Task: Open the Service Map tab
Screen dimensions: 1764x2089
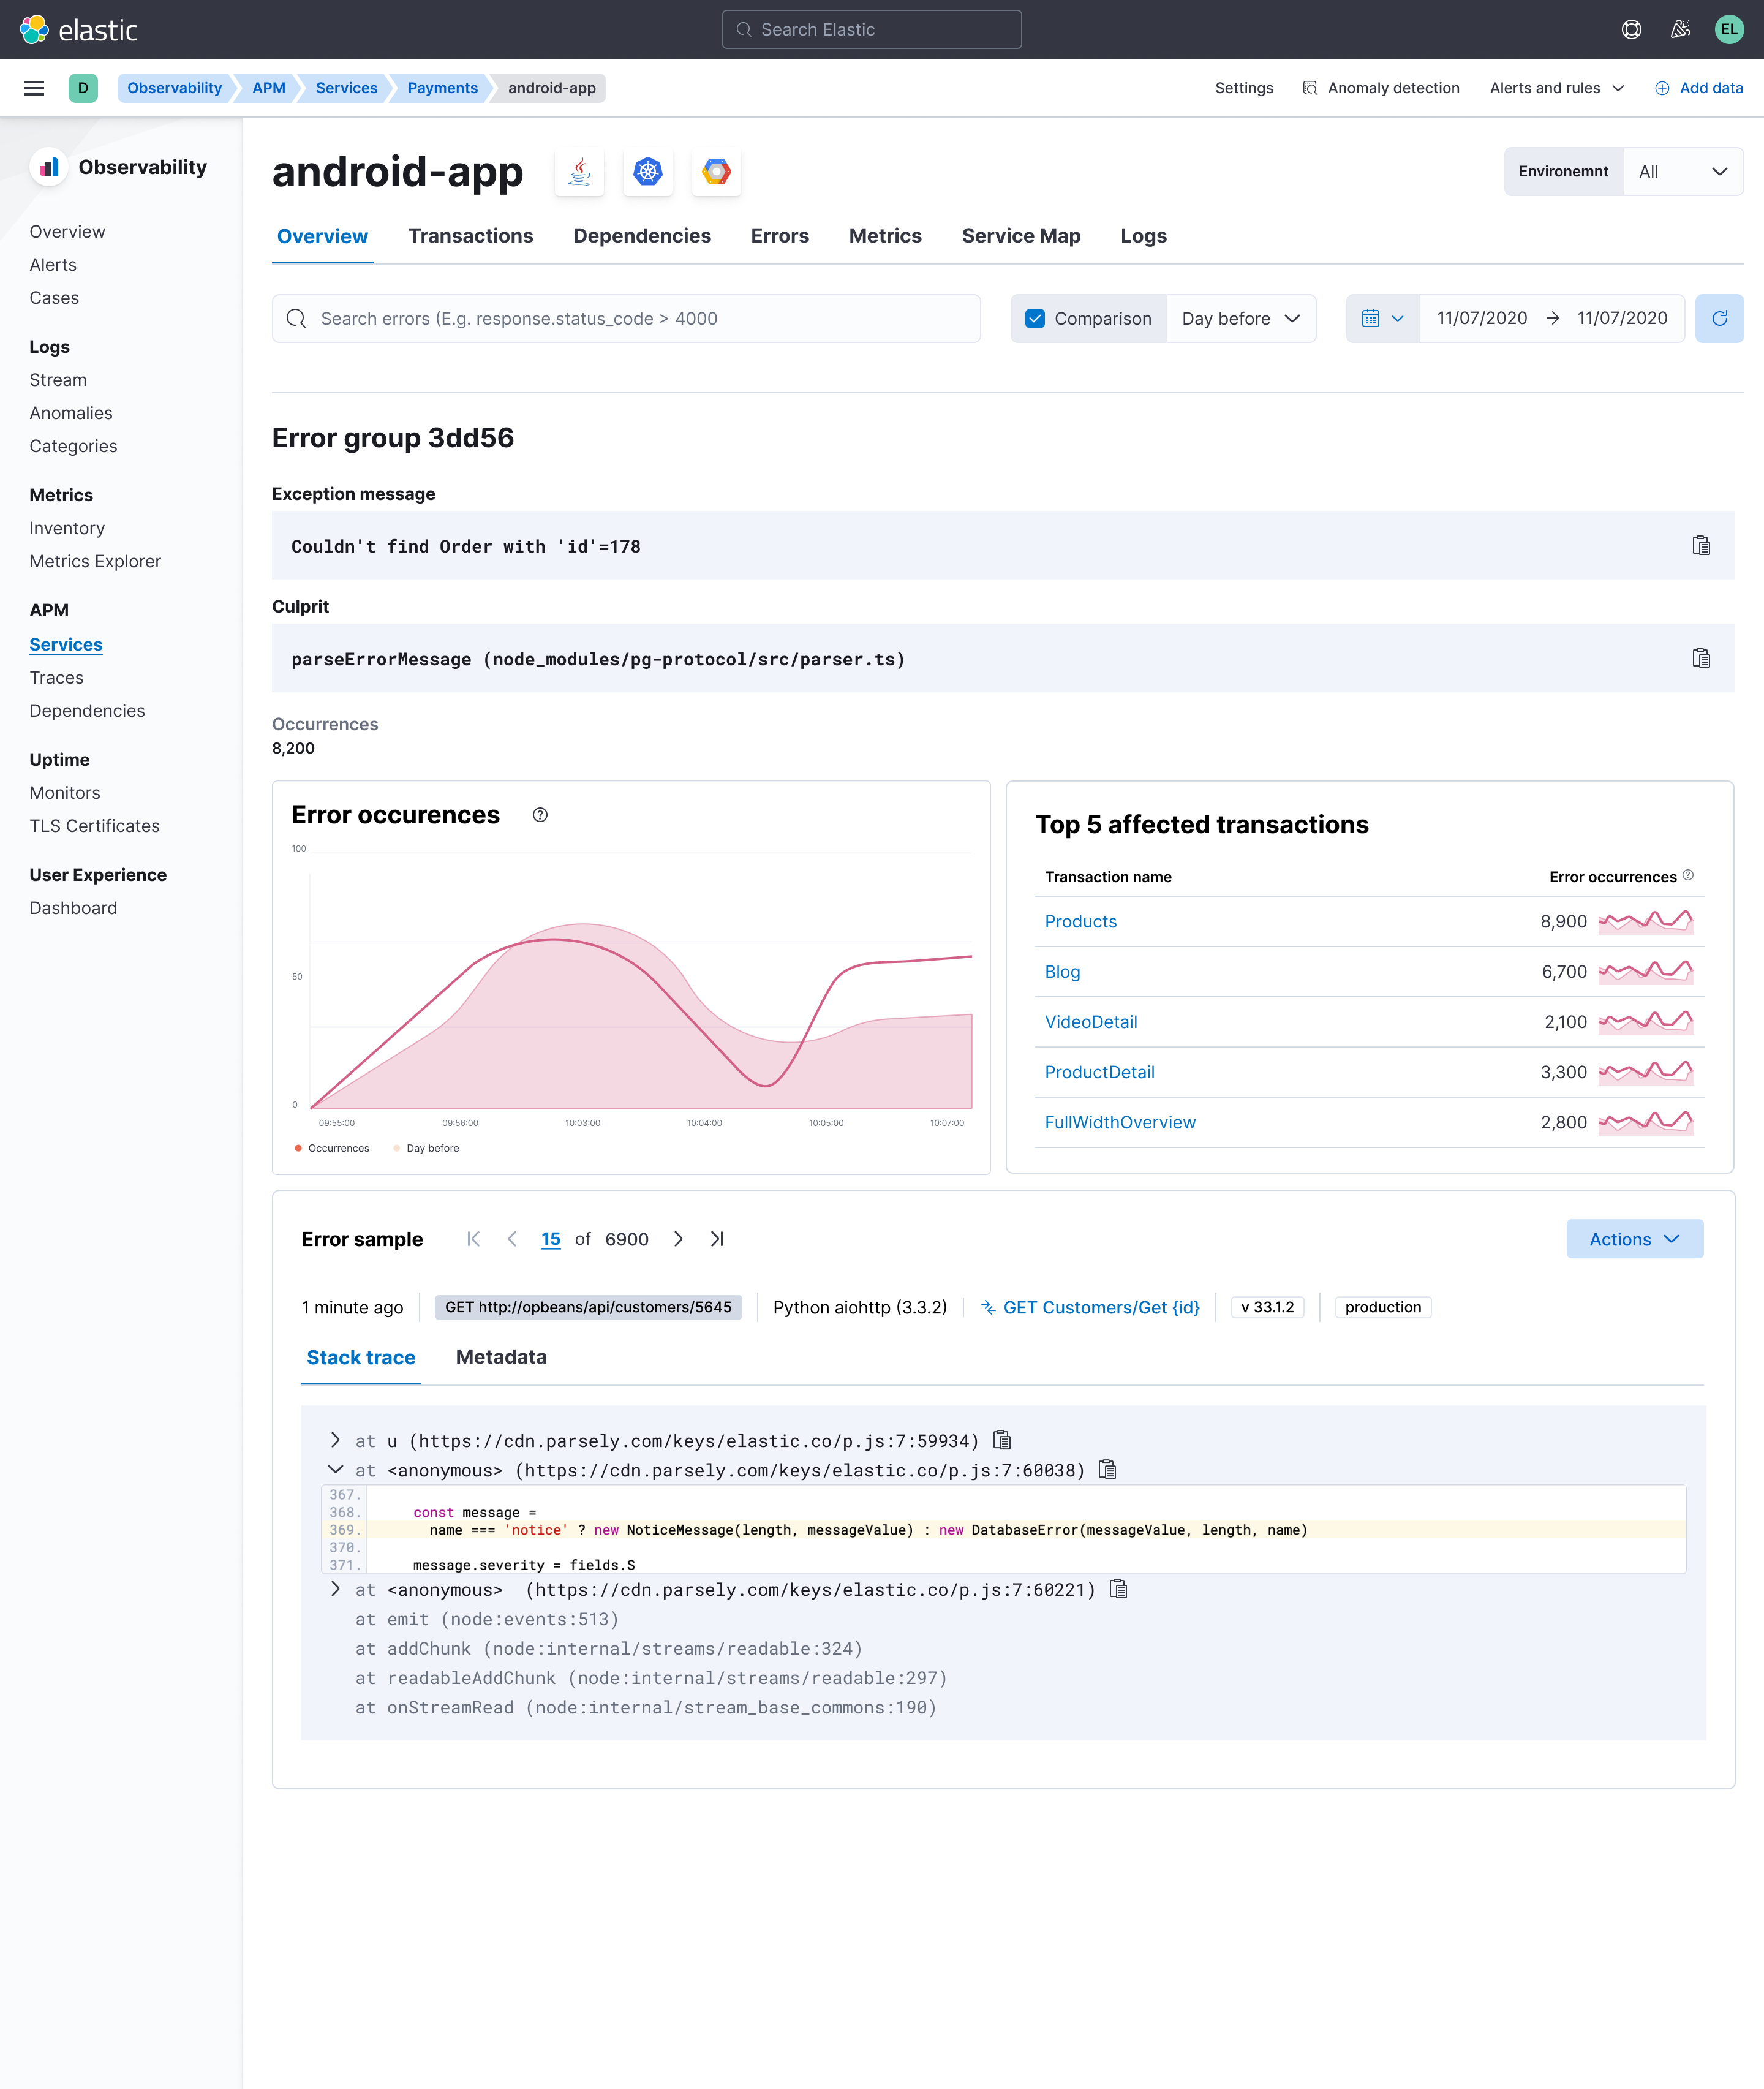Action: [x=1021, y=236]
